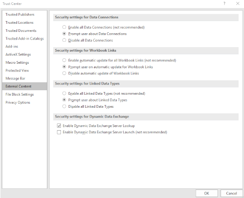The image size is (244, 198).
Task: Toggle Enable Dynamic Data Exchange Server Lookup checkbox
Action: [59, 126]
